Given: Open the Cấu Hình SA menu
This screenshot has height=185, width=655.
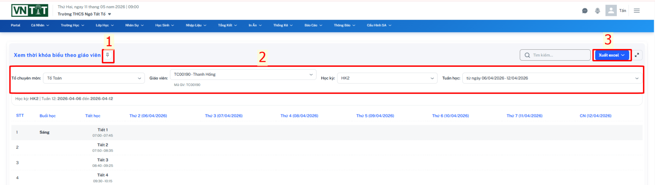Looking at the screenshot, I should [379, 25].
